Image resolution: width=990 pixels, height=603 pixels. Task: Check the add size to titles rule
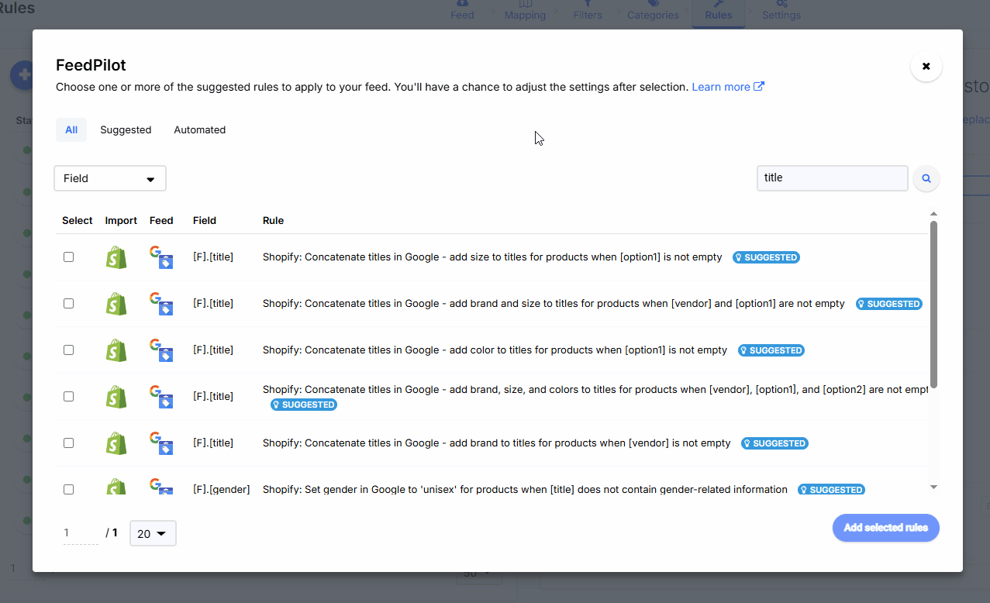(69, 257)
